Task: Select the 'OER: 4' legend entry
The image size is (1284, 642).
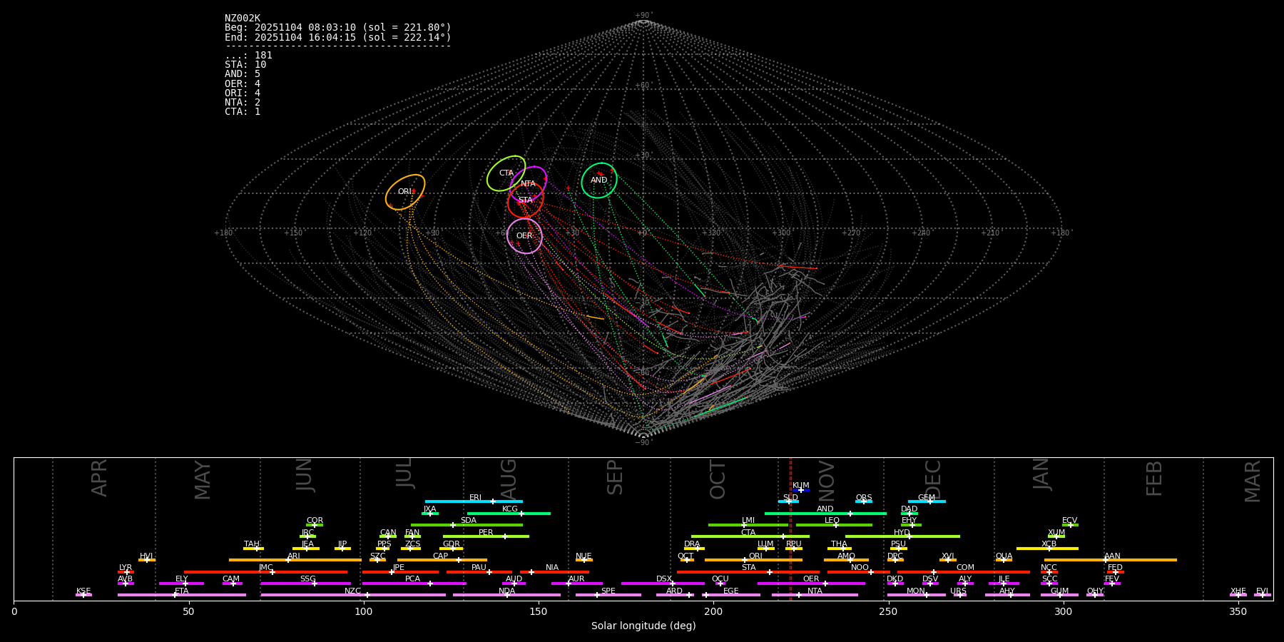Action: 243,83
